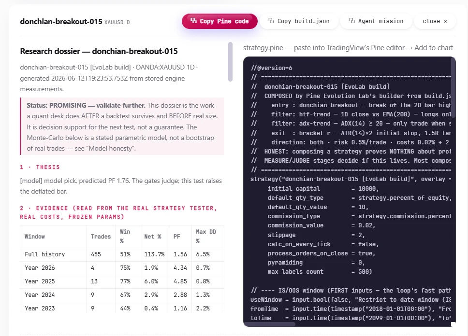Click the toTime input.time code line
Screen dimensions: 468x336
pos(351,318)
